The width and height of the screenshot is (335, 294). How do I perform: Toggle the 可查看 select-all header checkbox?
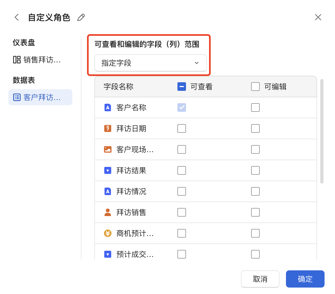(x=182, y=87)
